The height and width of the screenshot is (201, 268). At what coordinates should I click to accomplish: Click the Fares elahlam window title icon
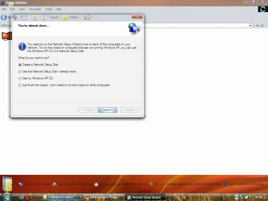click(x=3, y=3)
